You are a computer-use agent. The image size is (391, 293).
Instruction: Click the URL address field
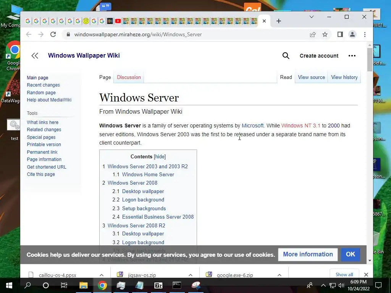click(x=138, y=34)
